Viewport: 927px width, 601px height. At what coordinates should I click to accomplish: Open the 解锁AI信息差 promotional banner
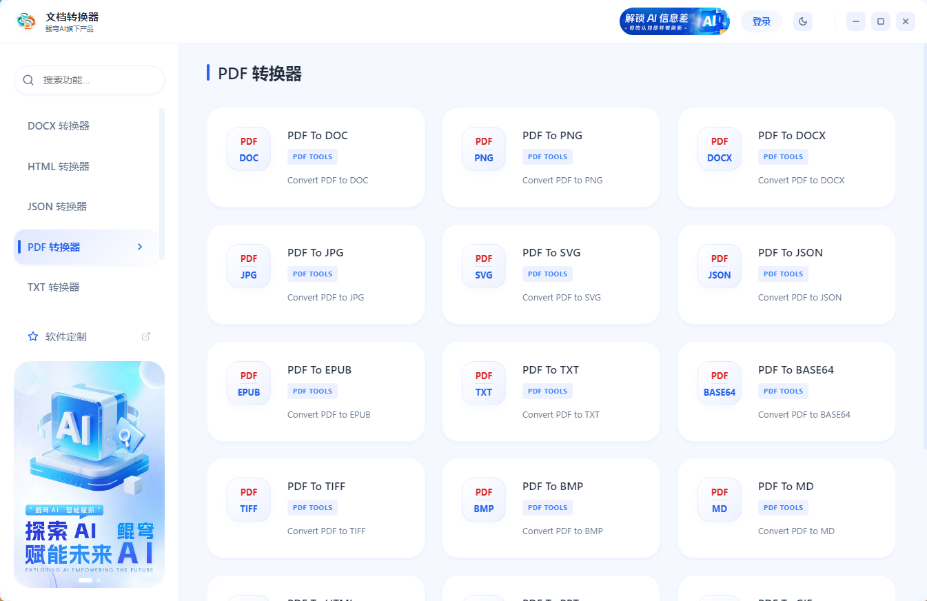[x=674, y=21]
